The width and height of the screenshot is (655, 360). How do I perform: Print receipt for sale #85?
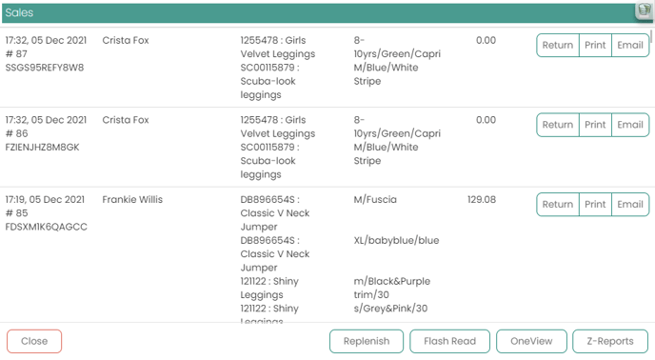[x=595, y=205]
